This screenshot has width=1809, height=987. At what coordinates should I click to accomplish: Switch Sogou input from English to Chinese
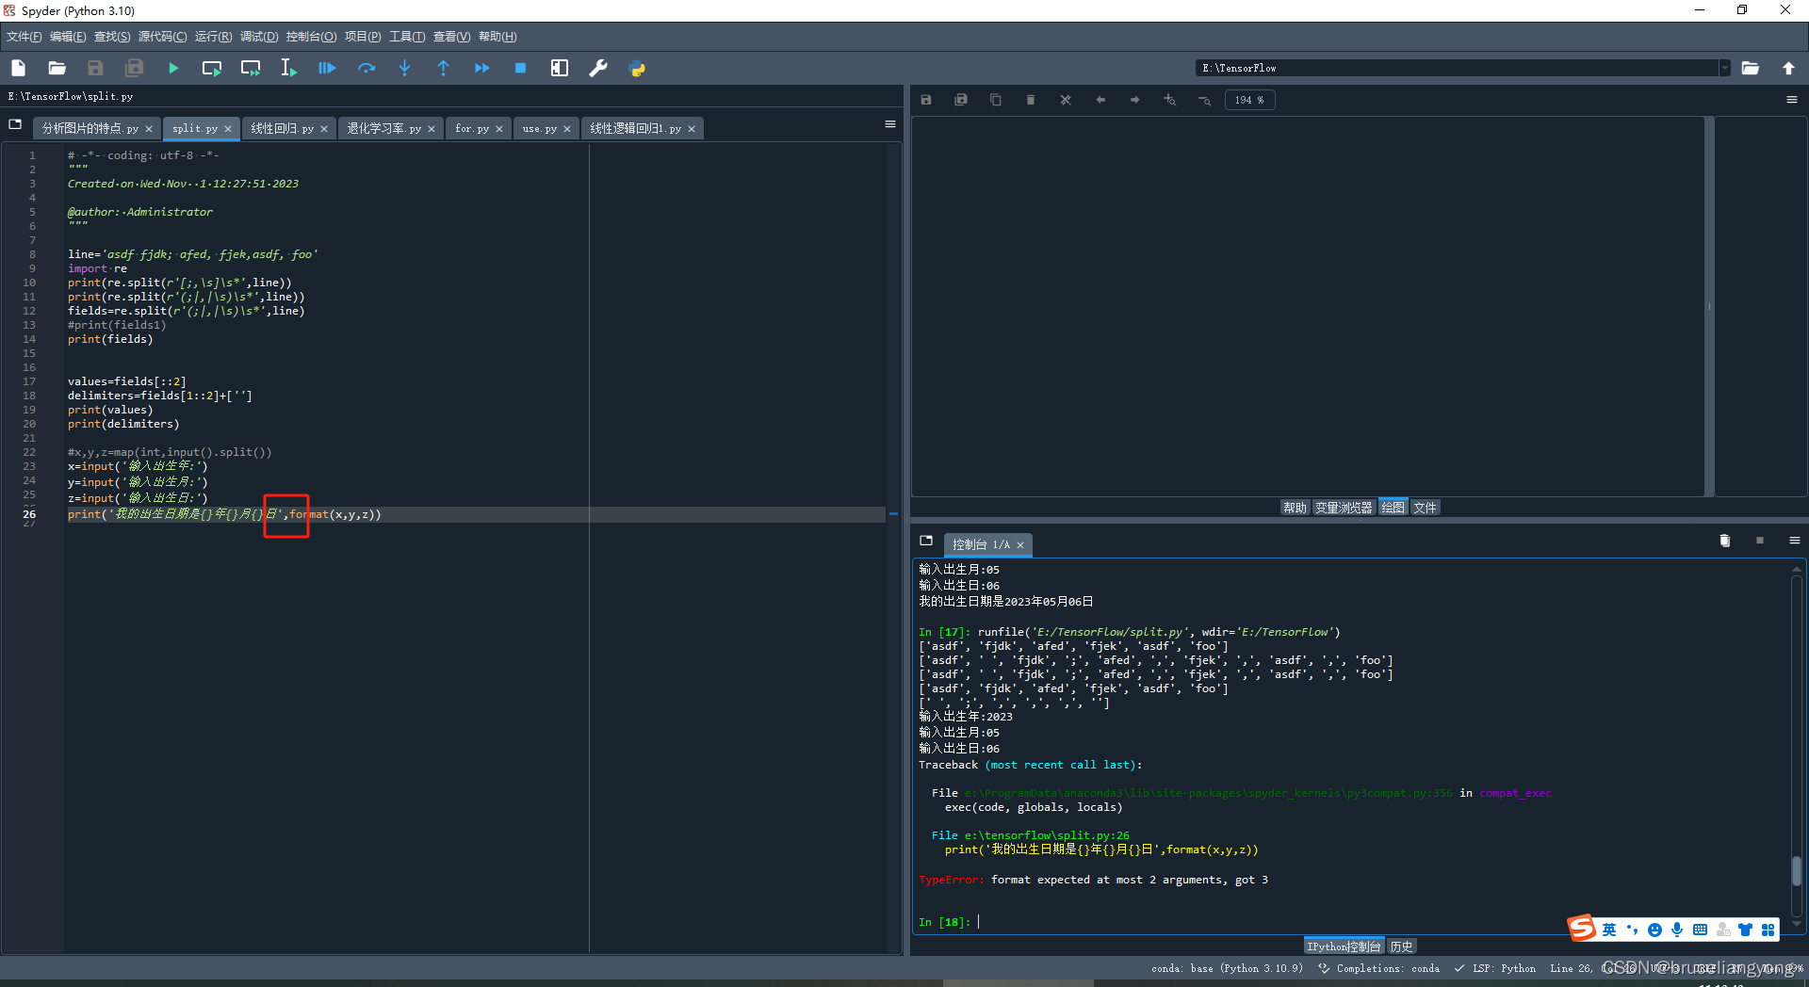click(x=1607, y=929)
